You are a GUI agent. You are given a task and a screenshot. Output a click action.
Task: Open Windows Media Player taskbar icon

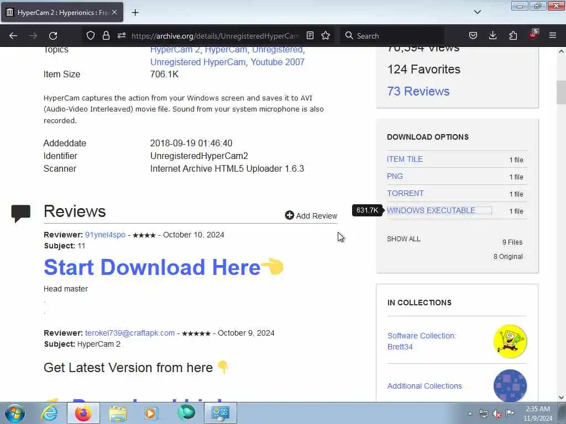pyautogui.click(x=151, y=413)
